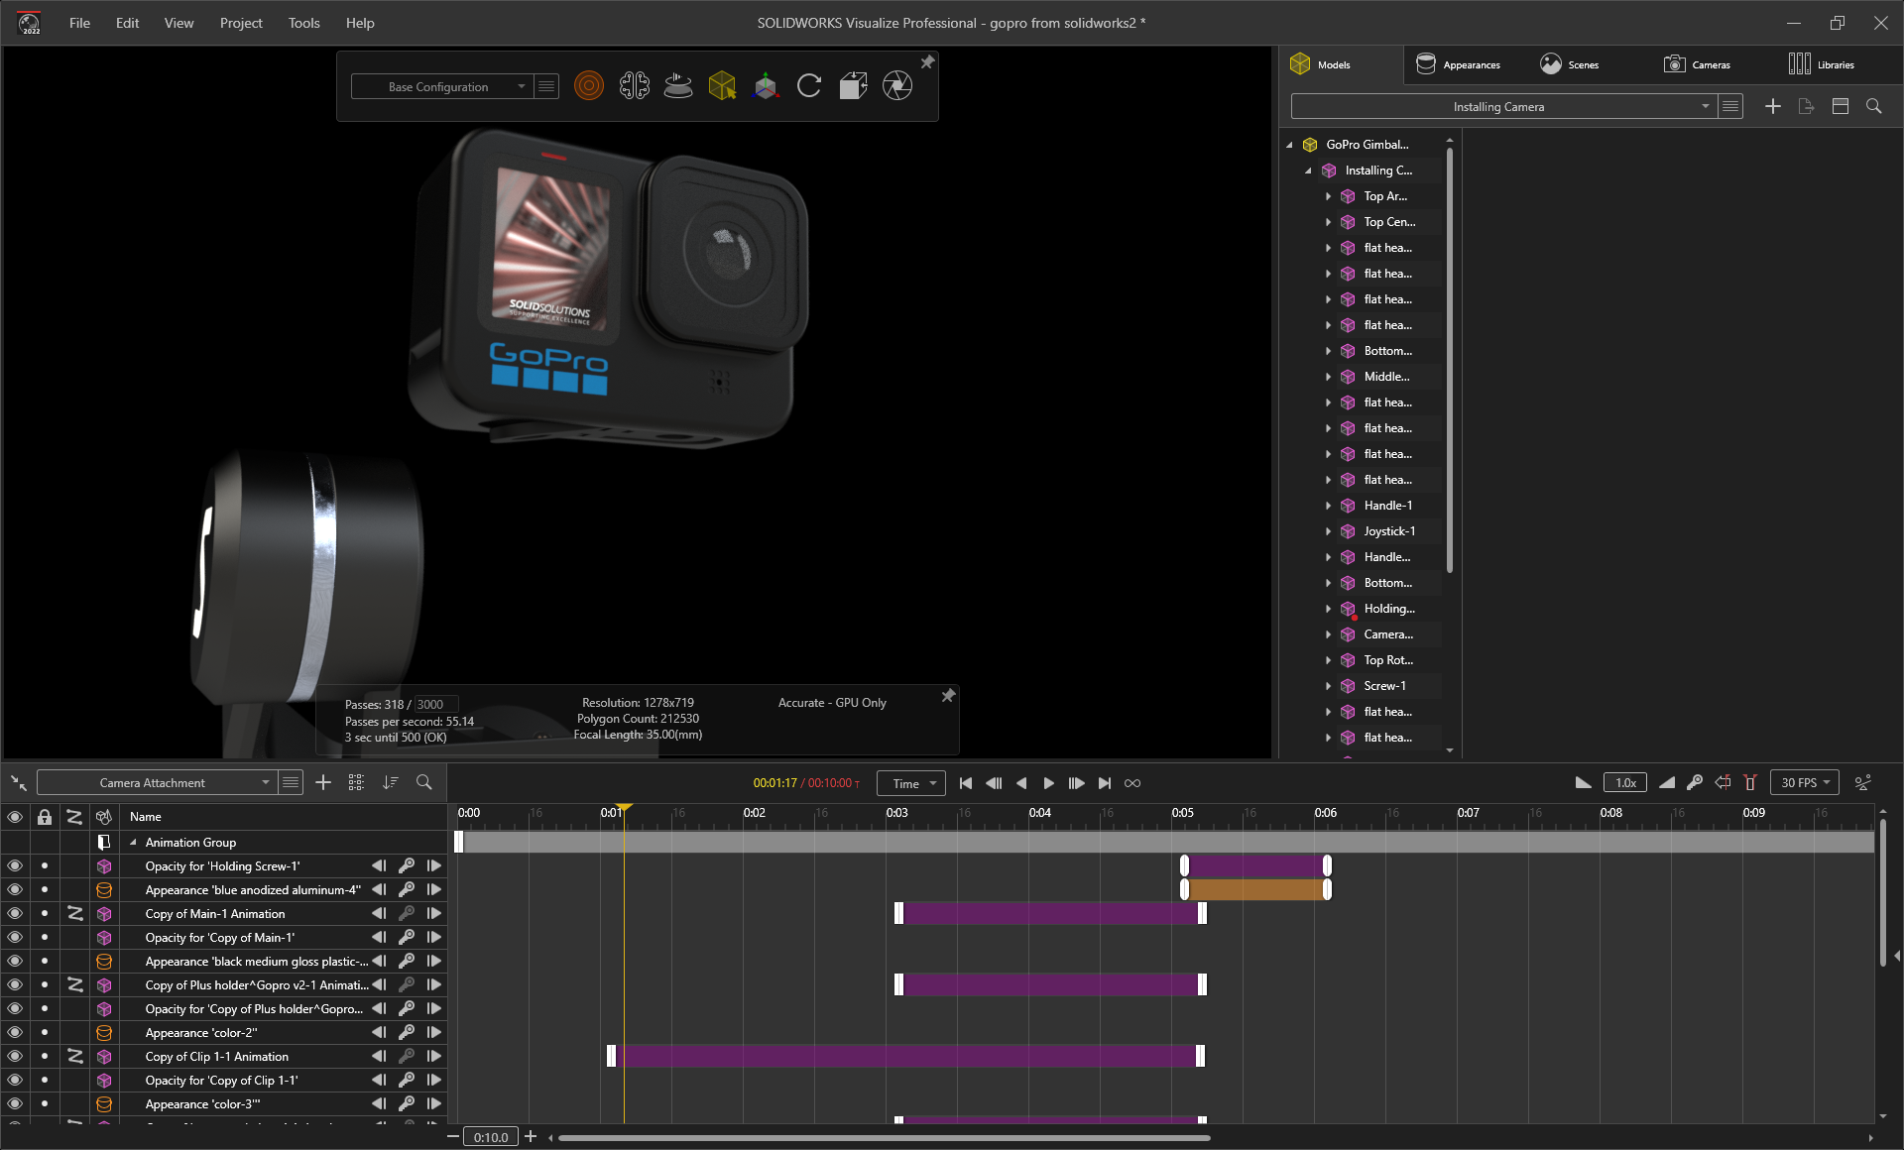Image resolution: width=1904 pixels, height=1150 pixels.
Task: Expand the Handle-1 tree node
Action: tap(1329, 506)
